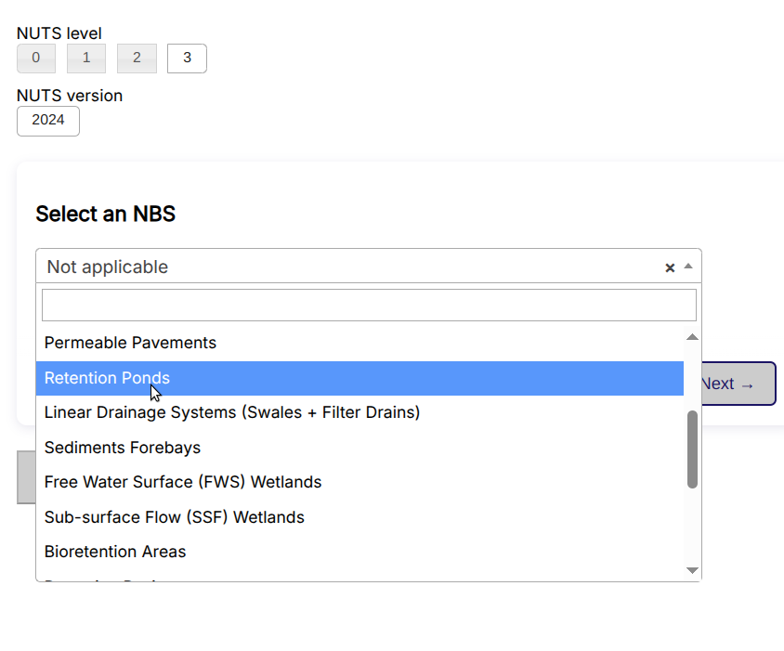Screen dimensions: 784x651
Task: Click the scrollbar down arrow in the list
Action: [x=692, y=569]
